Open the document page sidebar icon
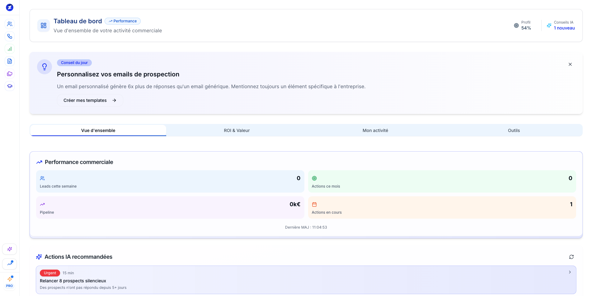 [x=10, y=61]
